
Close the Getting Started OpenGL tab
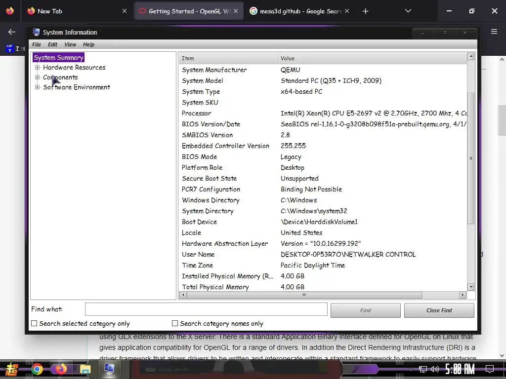(236, 11)
